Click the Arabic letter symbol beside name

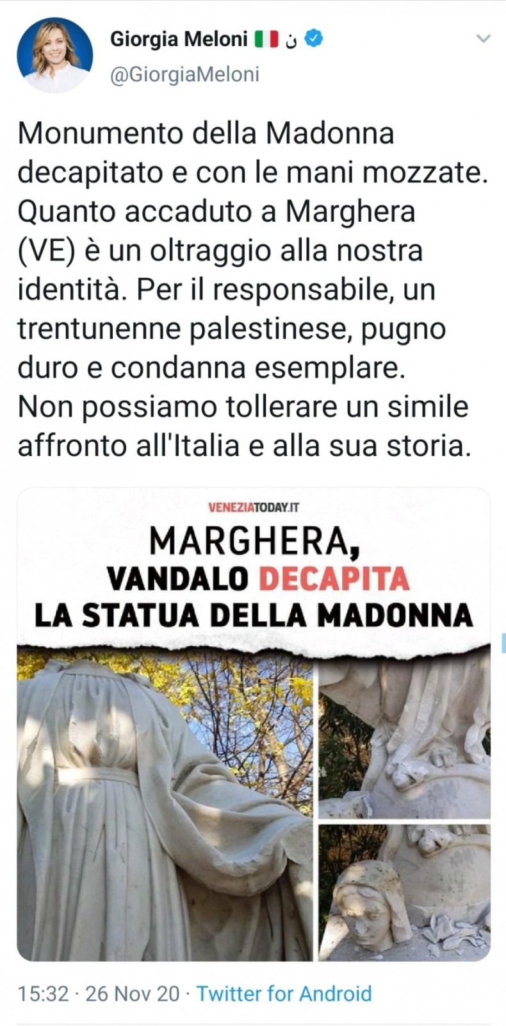tap(291, 41)
